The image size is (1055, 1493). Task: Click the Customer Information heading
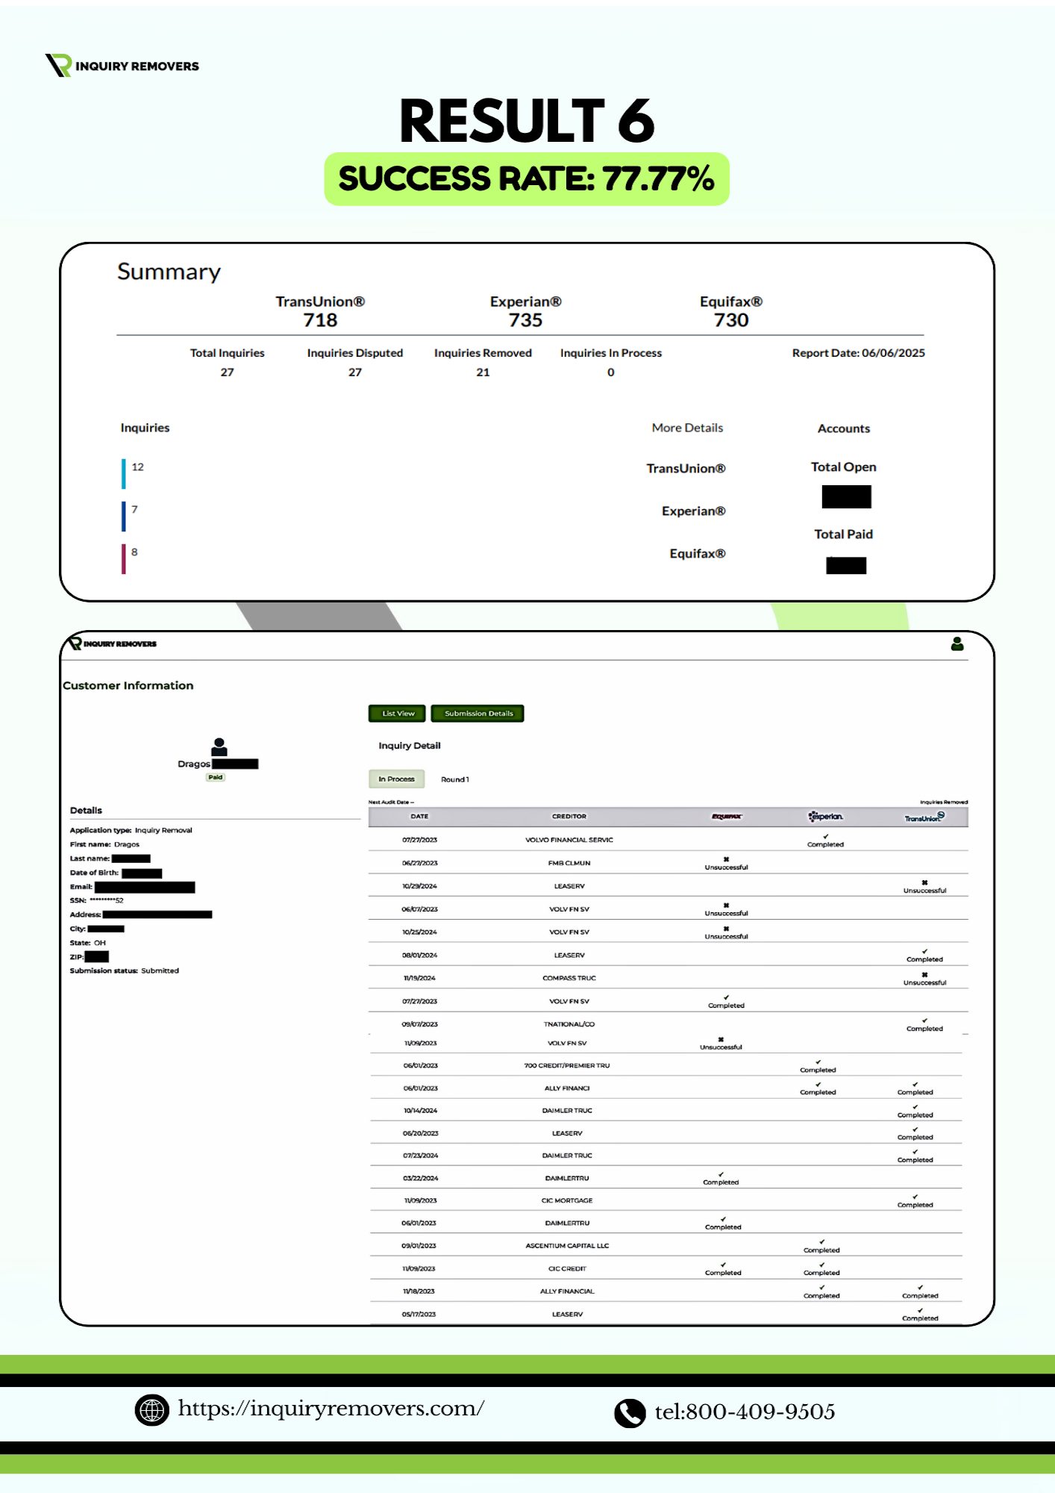pyautogui.click(x=128, y=685)
